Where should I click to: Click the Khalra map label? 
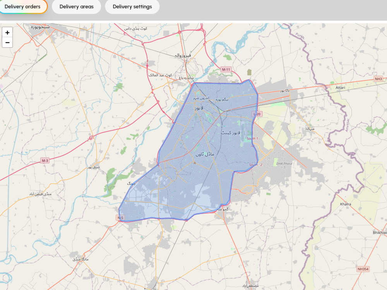pyautogui.click(x=346, y=204)
